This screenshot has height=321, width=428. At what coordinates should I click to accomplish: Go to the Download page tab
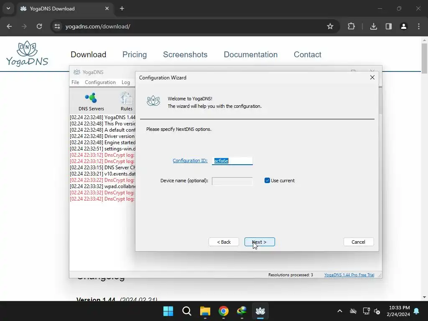click(89, 54)
